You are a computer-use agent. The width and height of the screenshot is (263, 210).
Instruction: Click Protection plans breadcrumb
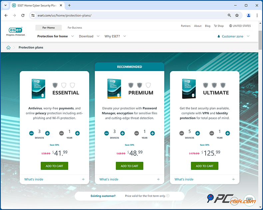(31, 48)
